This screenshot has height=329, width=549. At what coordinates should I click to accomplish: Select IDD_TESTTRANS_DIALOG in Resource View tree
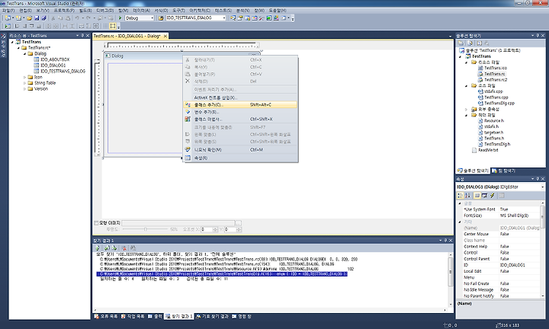63,72
